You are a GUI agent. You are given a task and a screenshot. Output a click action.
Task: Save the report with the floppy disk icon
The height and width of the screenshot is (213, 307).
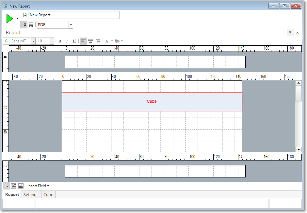31,25
